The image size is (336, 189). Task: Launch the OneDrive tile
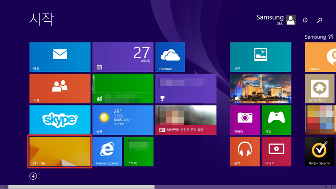click(x=170, y=57)
